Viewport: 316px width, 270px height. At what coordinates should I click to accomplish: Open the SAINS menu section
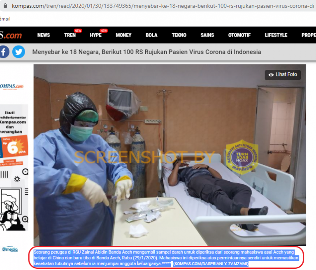[x=207, y=35]
